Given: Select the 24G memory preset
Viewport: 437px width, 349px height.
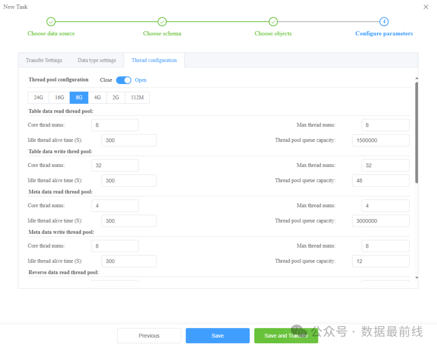Looking at the screenshot, I should tap(38, 98).
